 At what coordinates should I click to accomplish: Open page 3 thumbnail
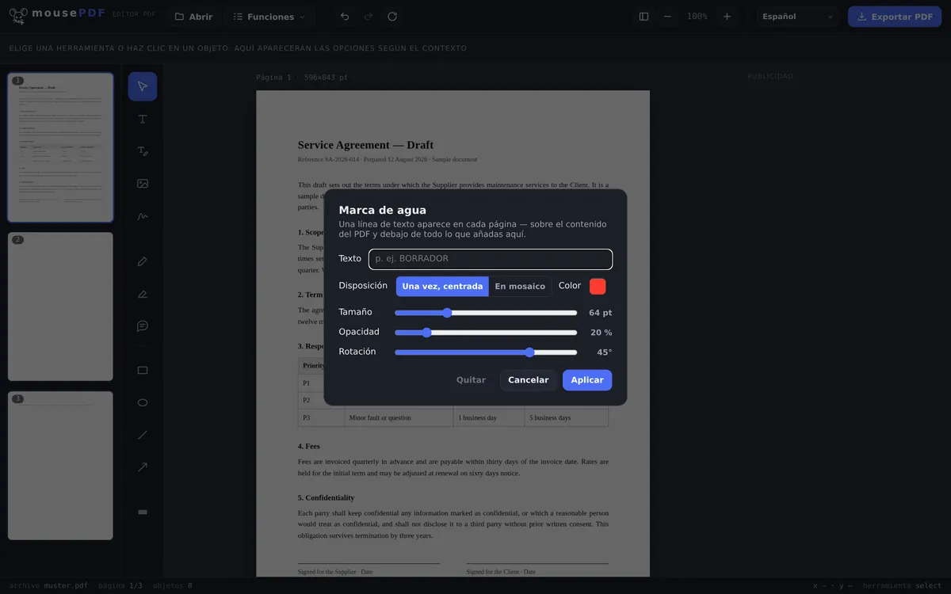[x=60, y=466]
